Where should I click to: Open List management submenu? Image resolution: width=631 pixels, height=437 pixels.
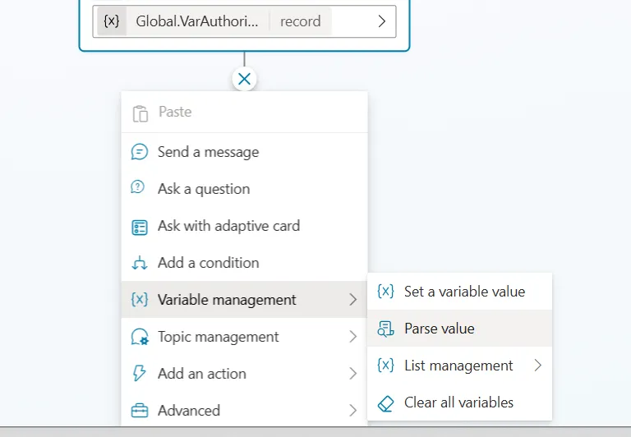click(x=459, y=366)
